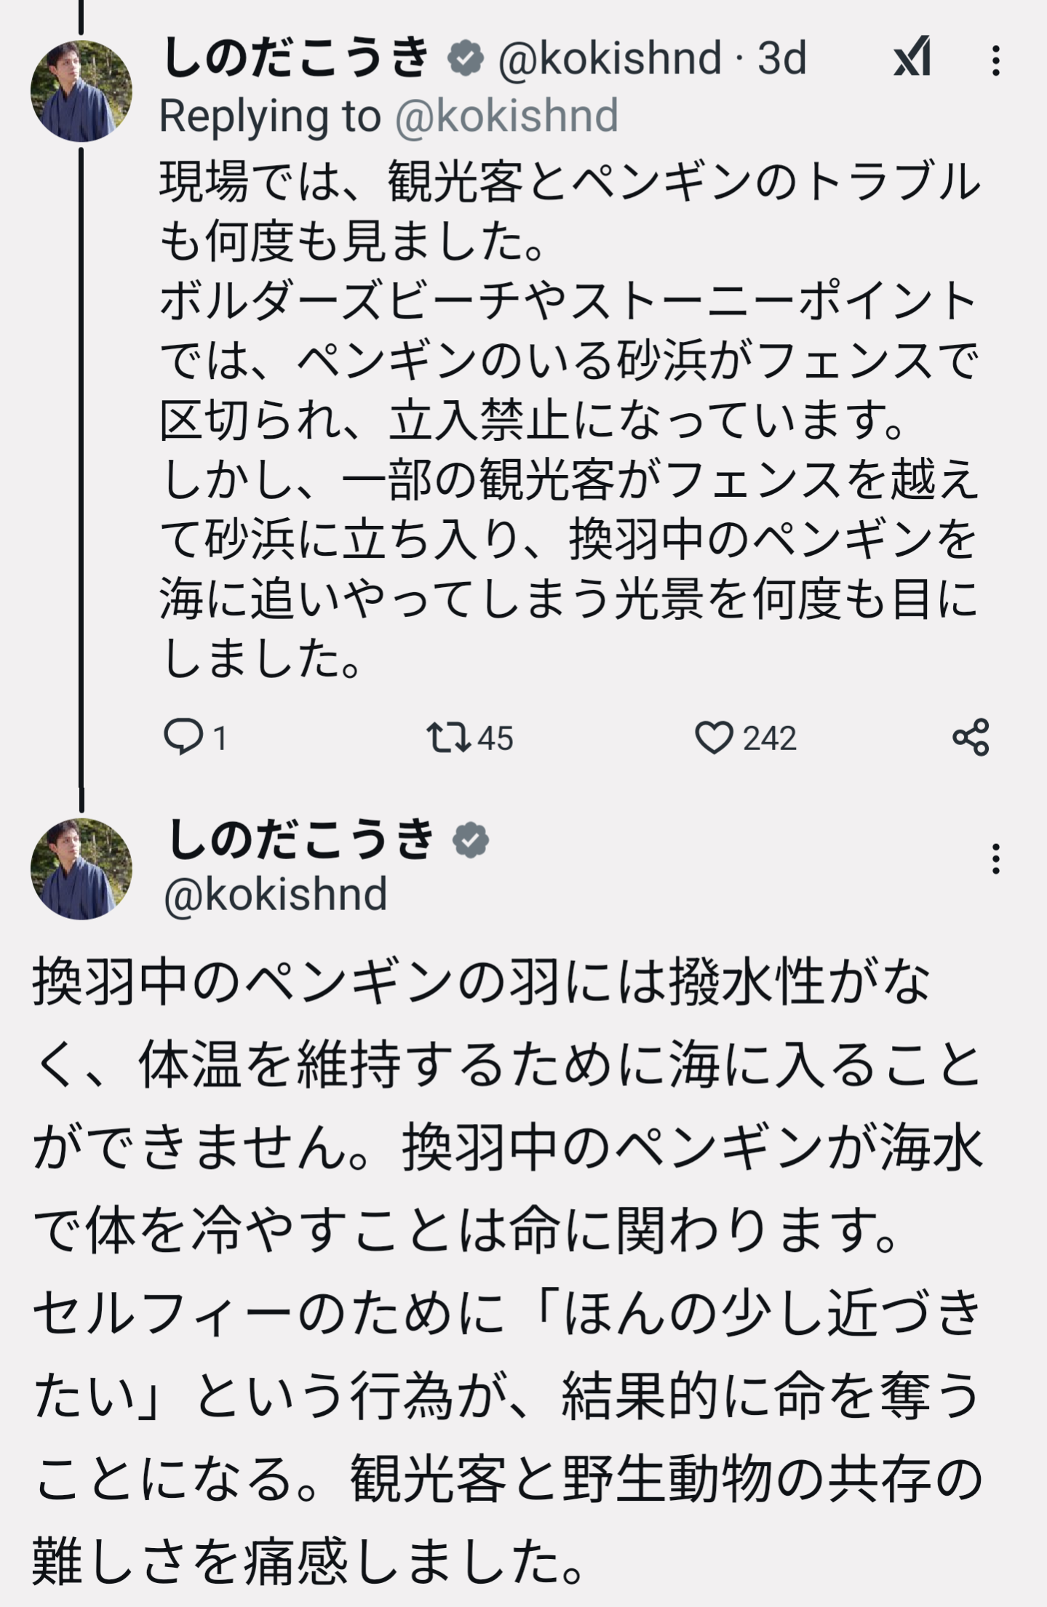Viewport: 1047px width, 1607px height.
Task: Open profile picture of the main tweet
Action: [81, 869]
